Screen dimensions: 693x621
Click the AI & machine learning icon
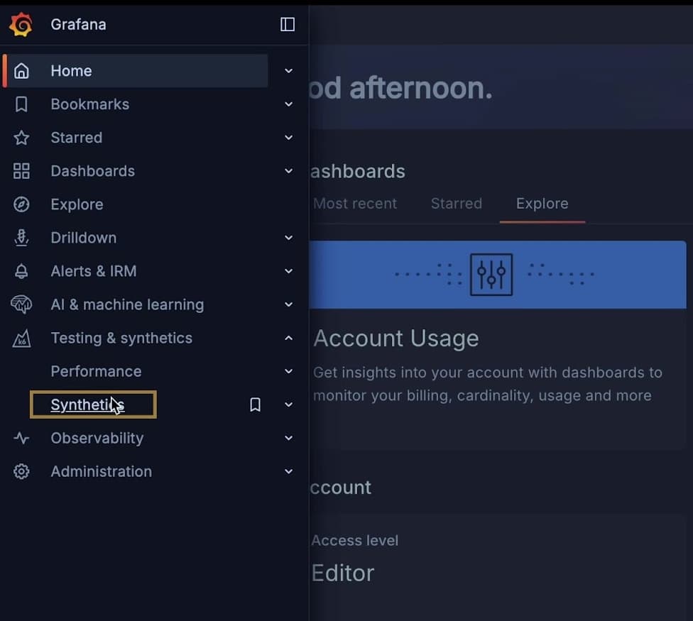click(x=21, y=304)
